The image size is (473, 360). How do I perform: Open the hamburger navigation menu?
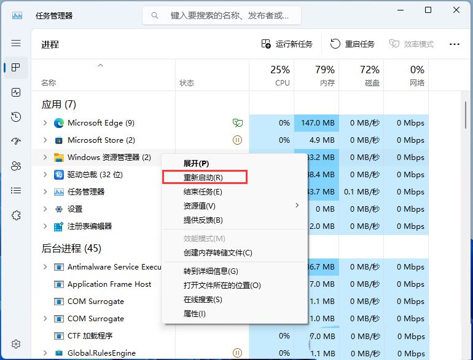pyautogui.click(x=16, y=44)
